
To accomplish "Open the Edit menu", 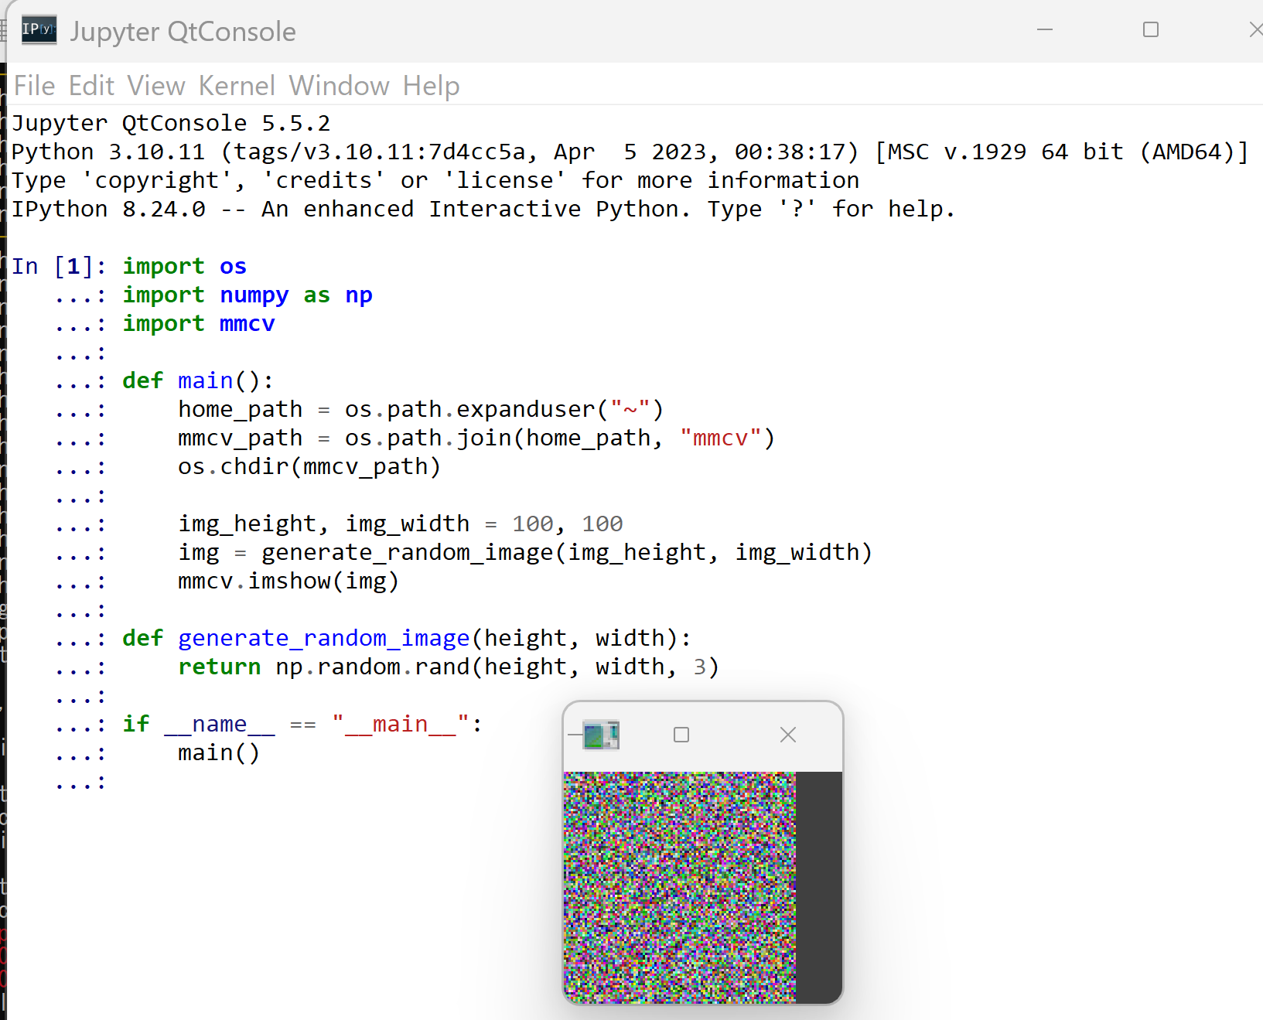I will [91, 86].
